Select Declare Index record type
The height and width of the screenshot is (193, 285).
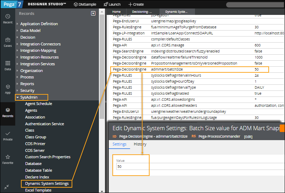click(37, 177)
